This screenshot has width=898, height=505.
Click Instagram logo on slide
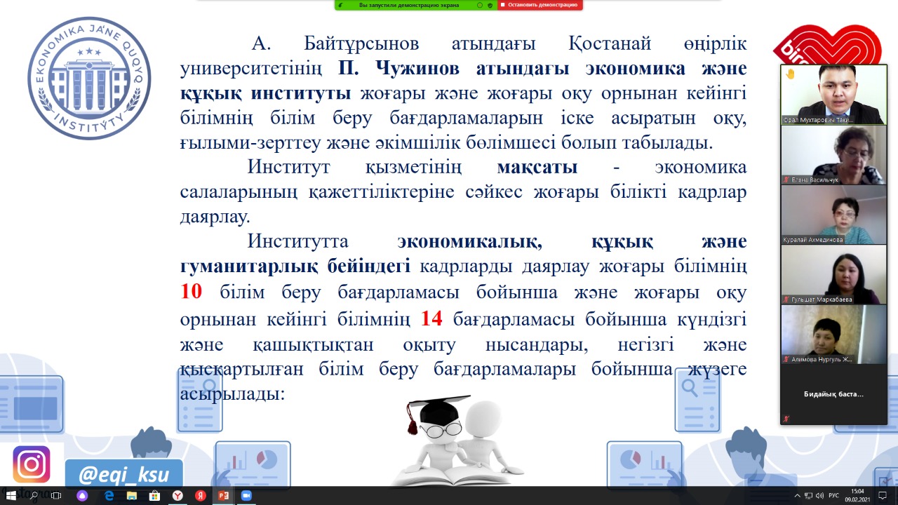(32, 464)
